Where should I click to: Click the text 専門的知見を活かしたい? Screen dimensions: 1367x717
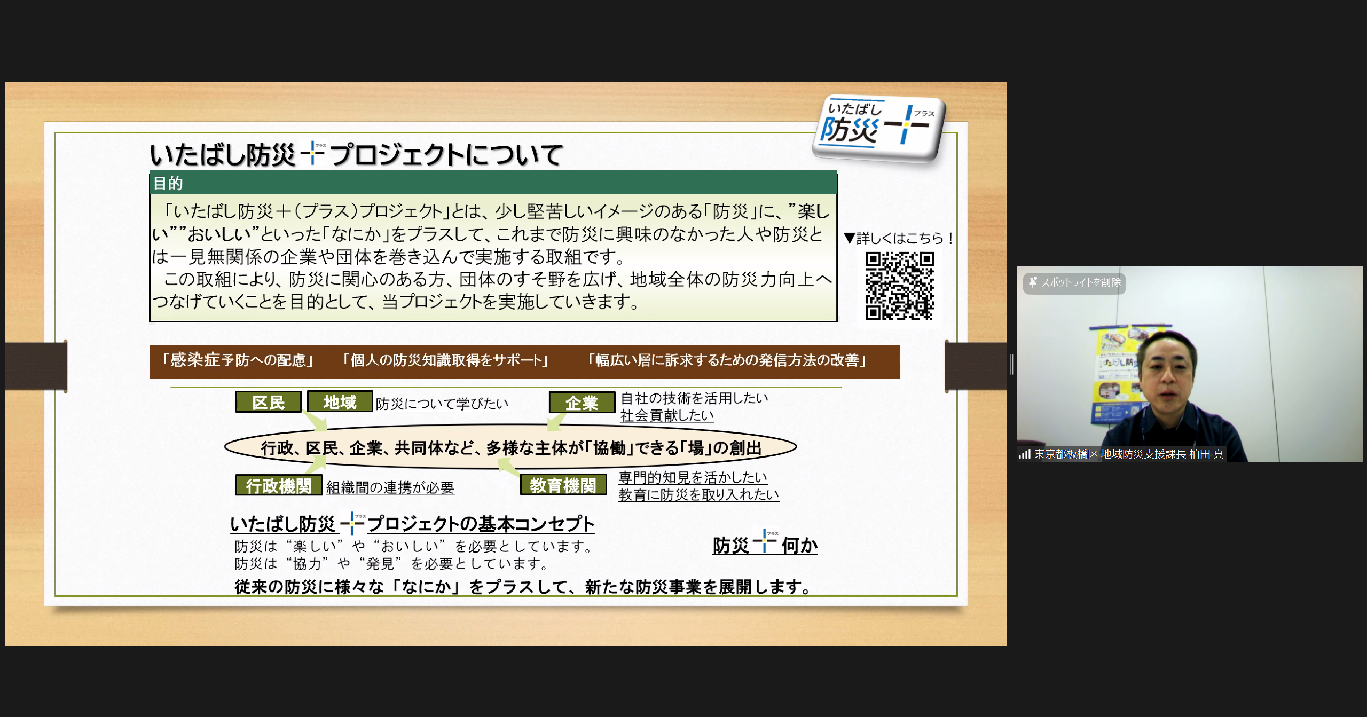click(x=693, y=477)
